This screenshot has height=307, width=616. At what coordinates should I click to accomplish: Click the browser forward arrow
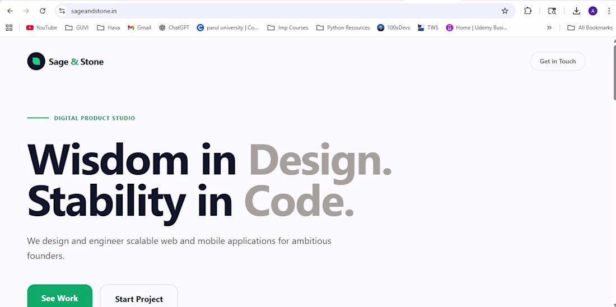[x=26, y=11]
